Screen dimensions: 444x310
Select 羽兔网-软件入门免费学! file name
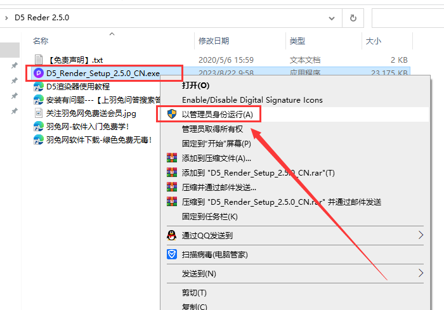(x=88, y=127)
